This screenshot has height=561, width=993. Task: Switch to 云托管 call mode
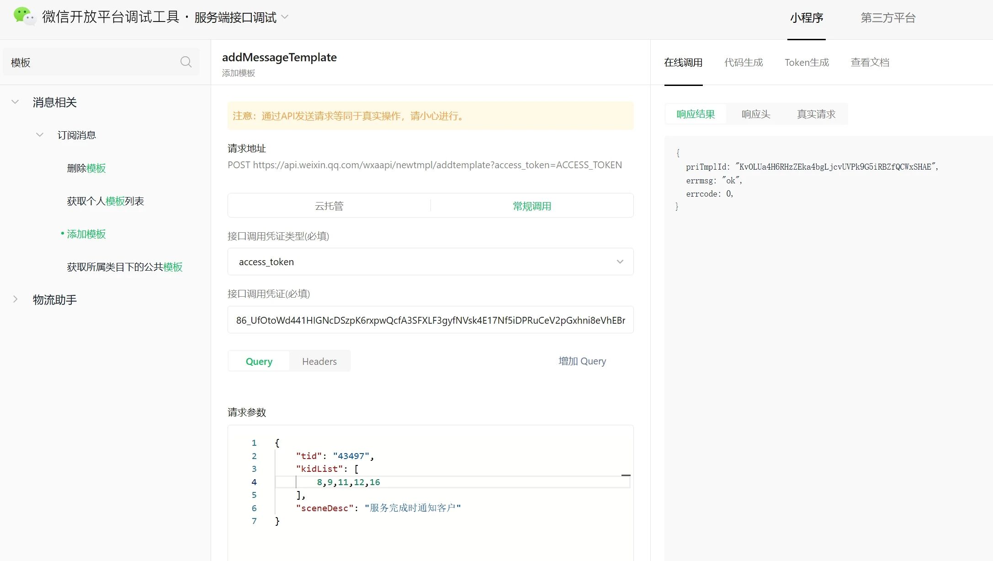pyautogui.click(x=329, y=206)
